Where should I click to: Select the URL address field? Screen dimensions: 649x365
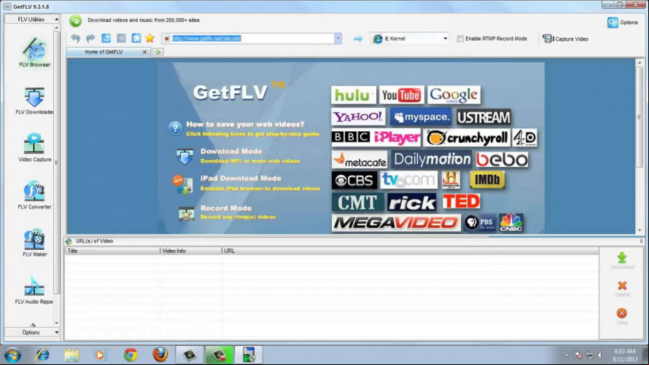pyautogui.click(x=252, y=39)
